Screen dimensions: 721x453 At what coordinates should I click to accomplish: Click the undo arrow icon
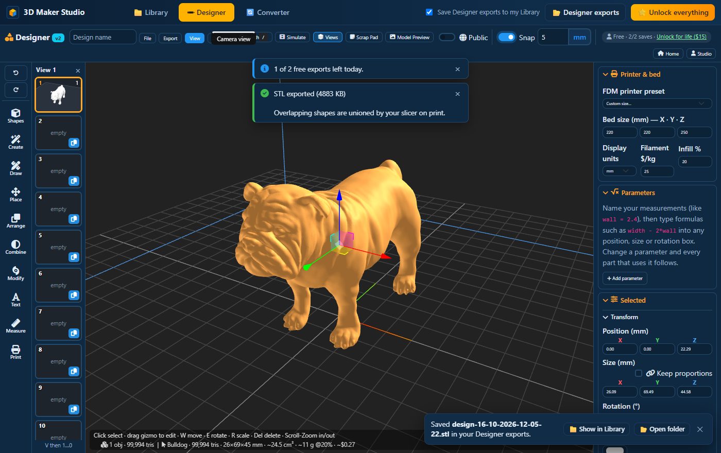tap(16, 73)
